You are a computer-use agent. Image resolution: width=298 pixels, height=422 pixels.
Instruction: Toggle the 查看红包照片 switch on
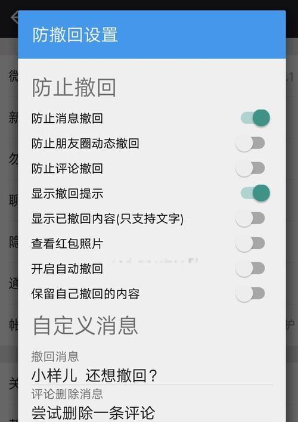250,243
